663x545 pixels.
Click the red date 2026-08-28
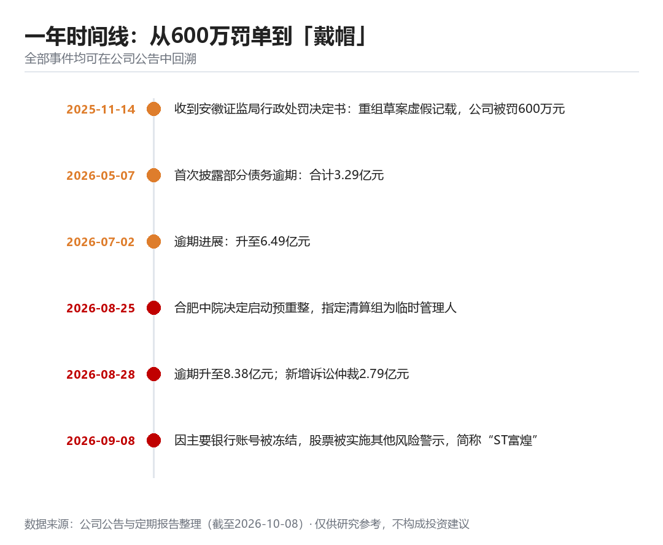pyautogui.click(x=101, y=374)
